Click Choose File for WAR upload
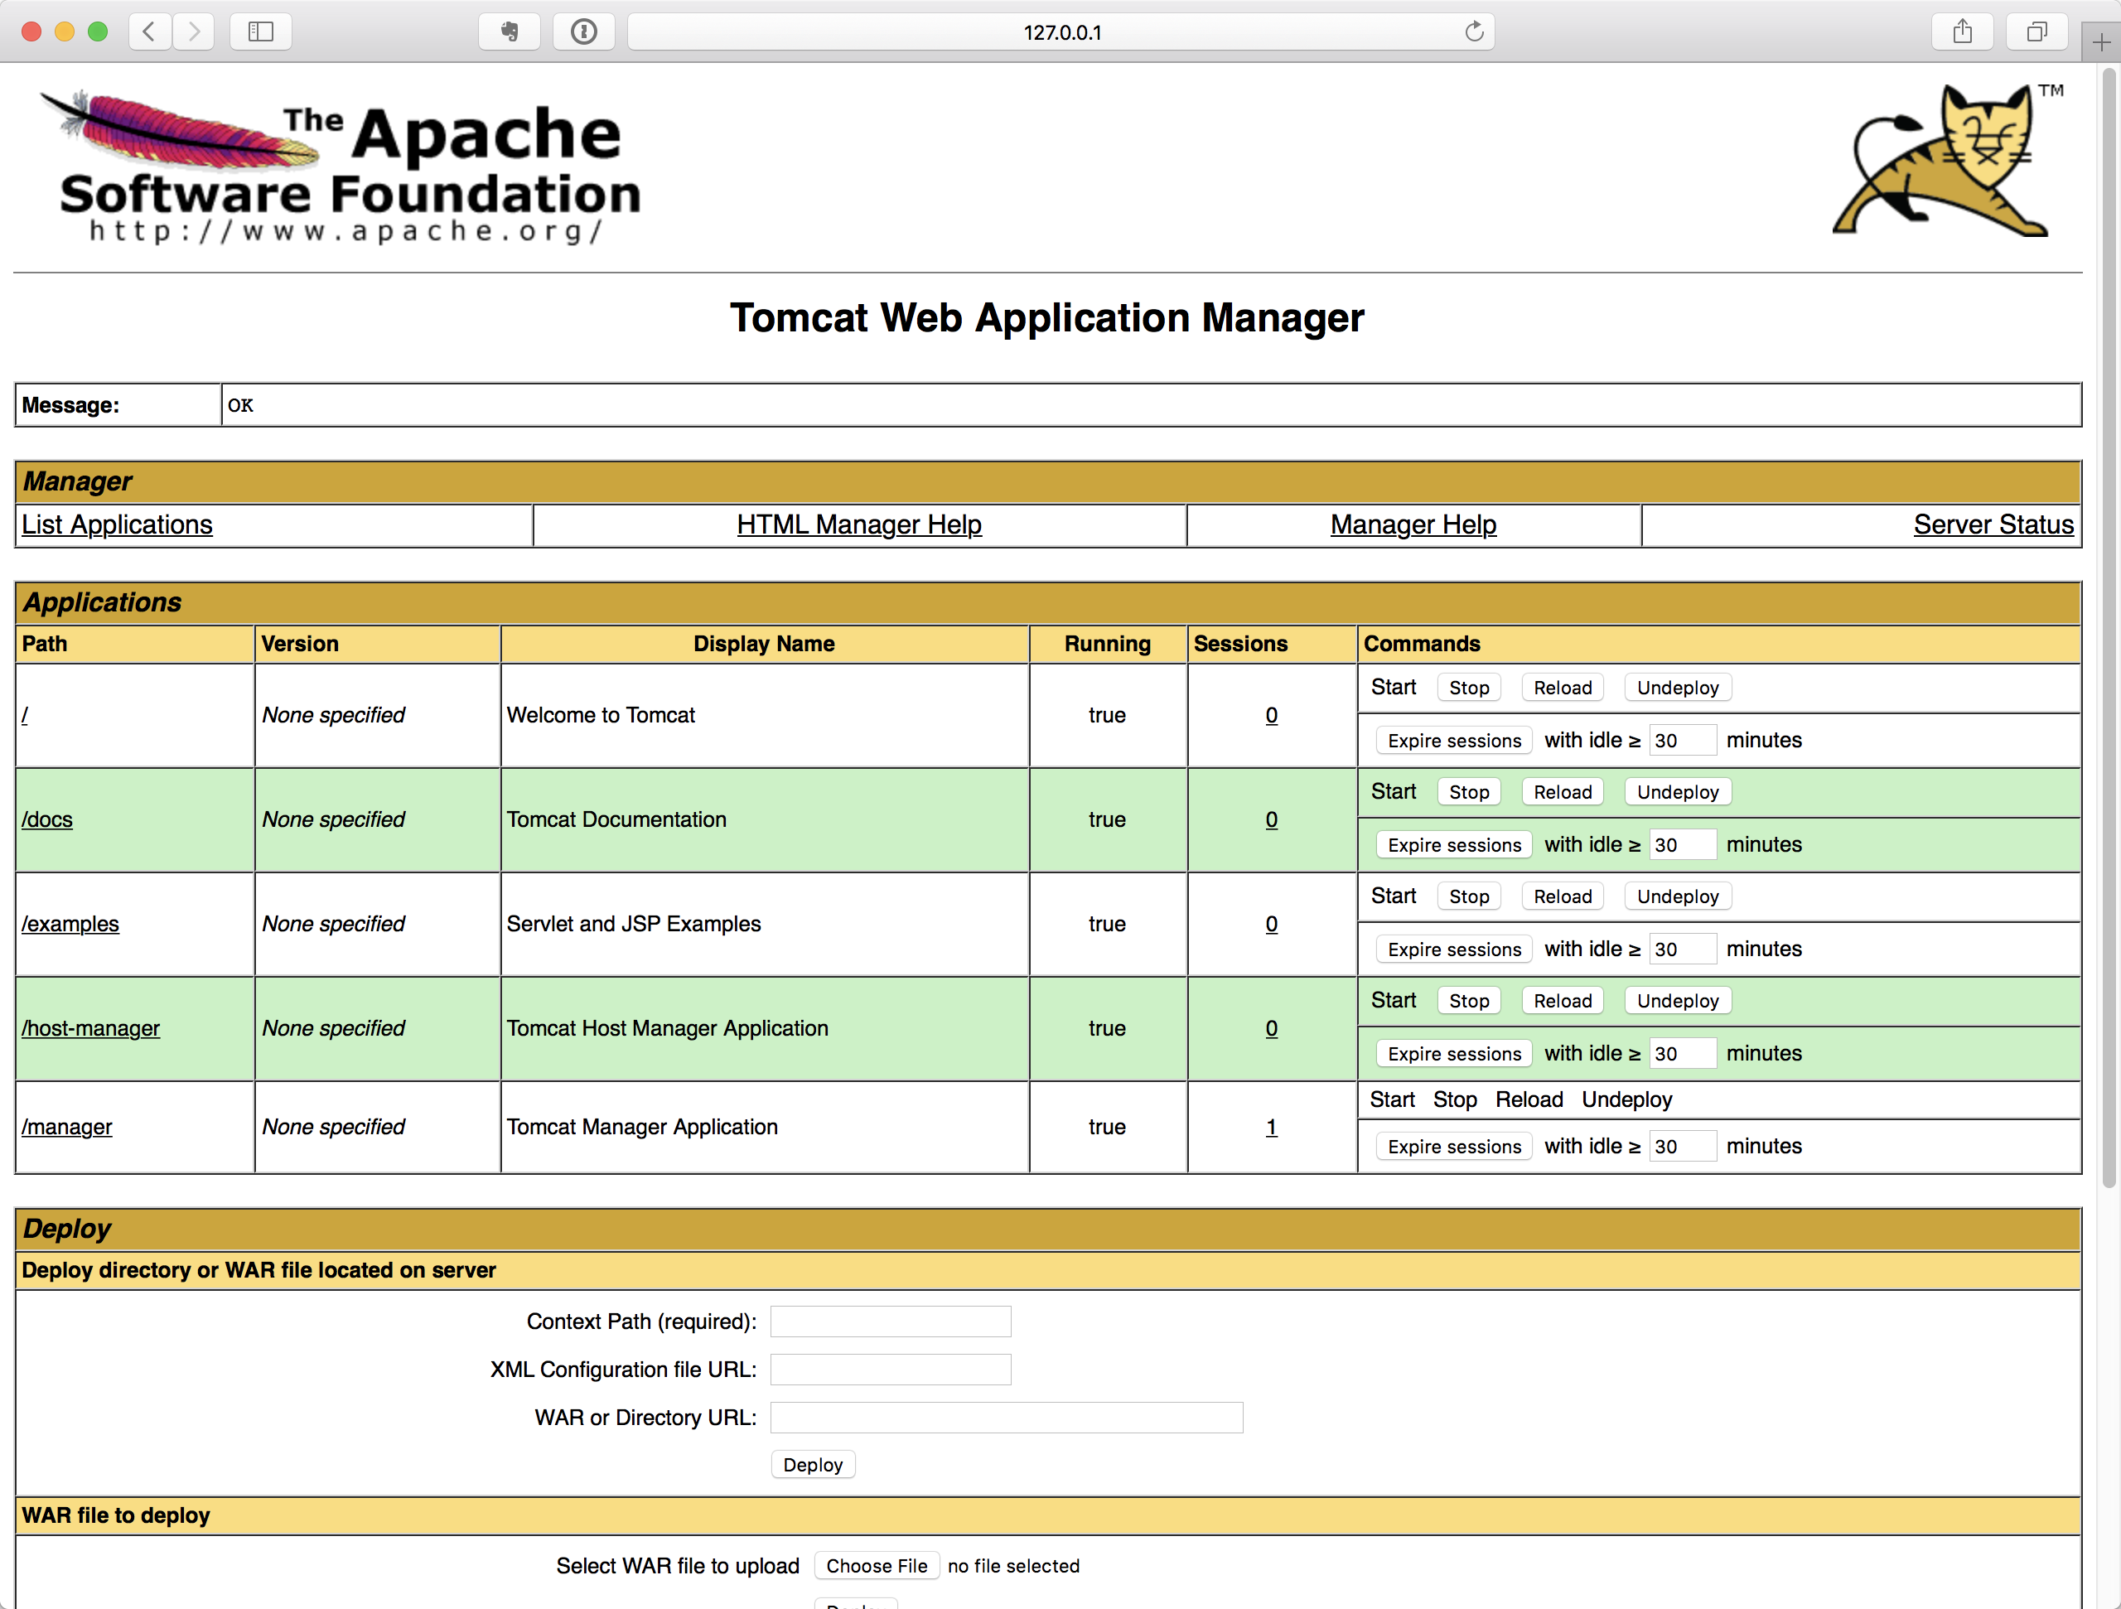Image resolution: width=2121 pixels, height=1609 pixels. pos(877,1566)
